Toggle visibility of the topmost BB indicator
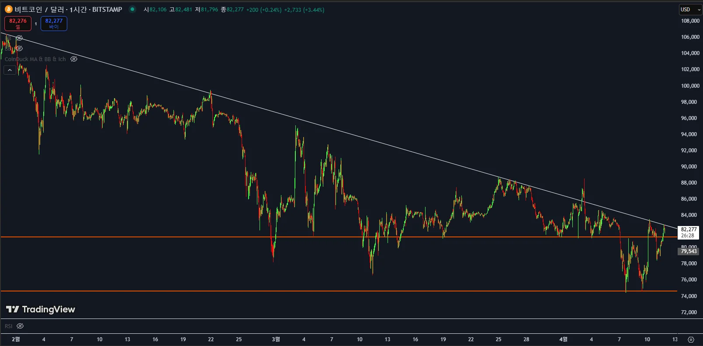703x346 pixels. click(19, 38)
